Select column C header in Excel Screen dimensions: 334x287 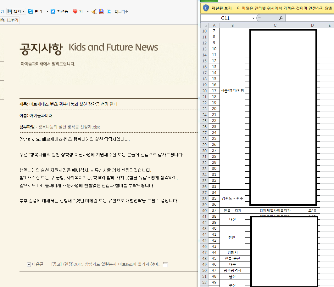275,26
